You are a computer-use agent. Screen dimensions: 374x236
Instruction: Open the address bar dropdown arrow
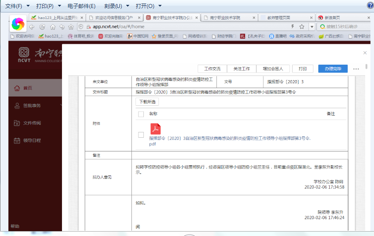[312, 27]
